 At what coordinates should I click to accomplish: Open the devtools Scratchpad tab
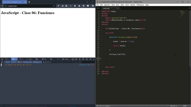[x=58, y=59]
